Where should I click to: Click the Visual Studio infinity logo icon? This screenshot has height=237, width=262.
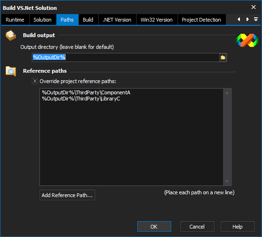click(x=247, y=40)
